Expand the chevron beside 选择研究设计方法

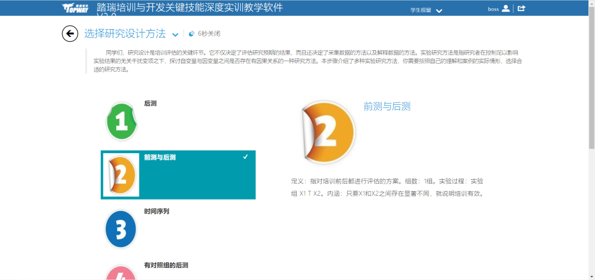[175, 34]
